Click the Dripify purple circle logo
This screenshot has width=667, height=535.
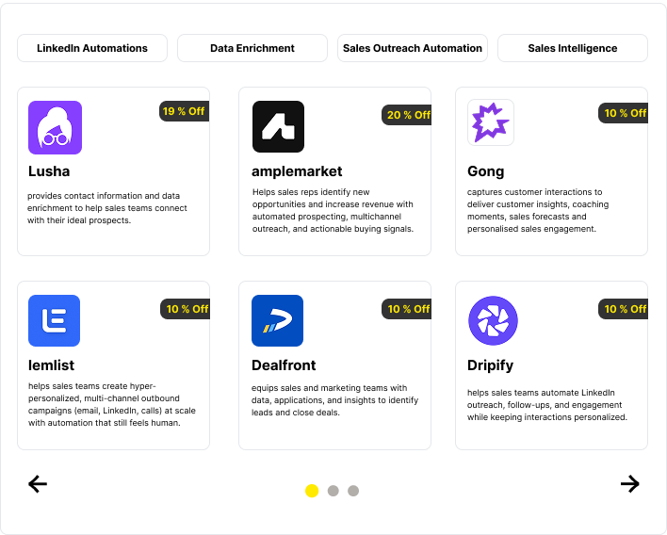493,320
